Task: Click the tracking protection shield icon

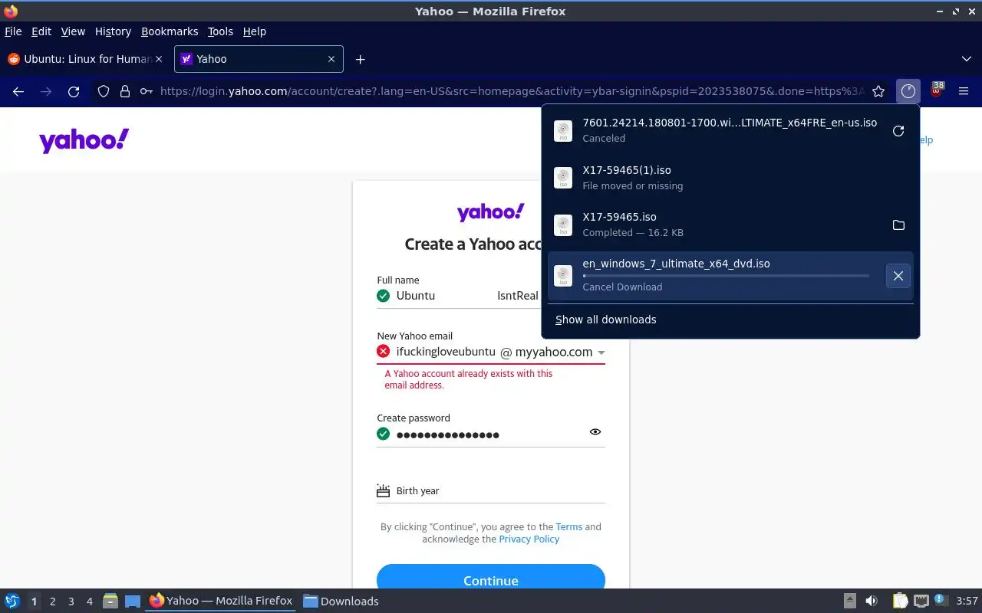Action: pos(104,91)
